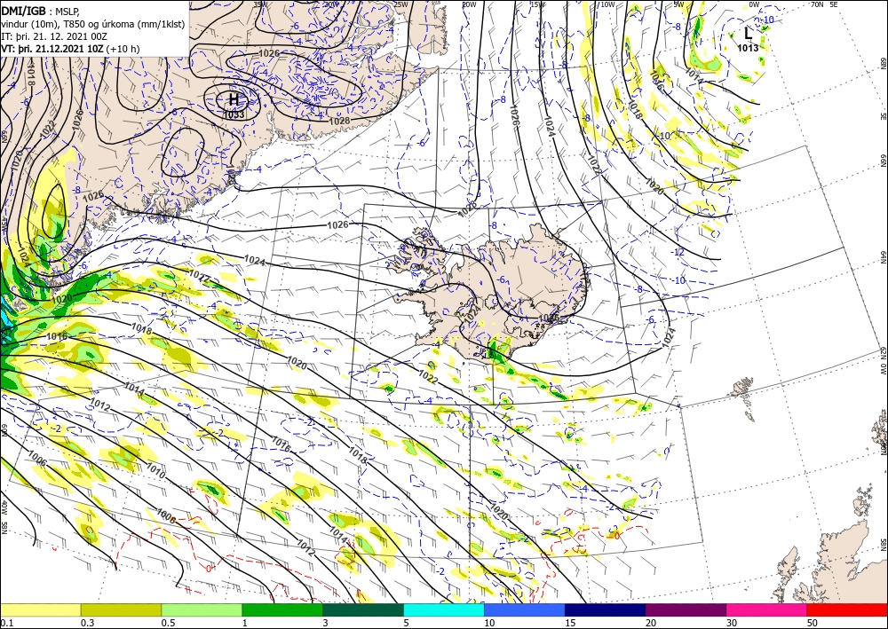The image size is (888, 629).
Task: Select the dark green 3–5 legend band
Action: coord(363,609)
